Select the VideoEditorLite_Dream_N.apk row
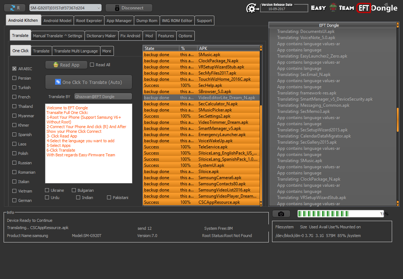Viewport: 403px width, 279px height. tap(201, 98)
